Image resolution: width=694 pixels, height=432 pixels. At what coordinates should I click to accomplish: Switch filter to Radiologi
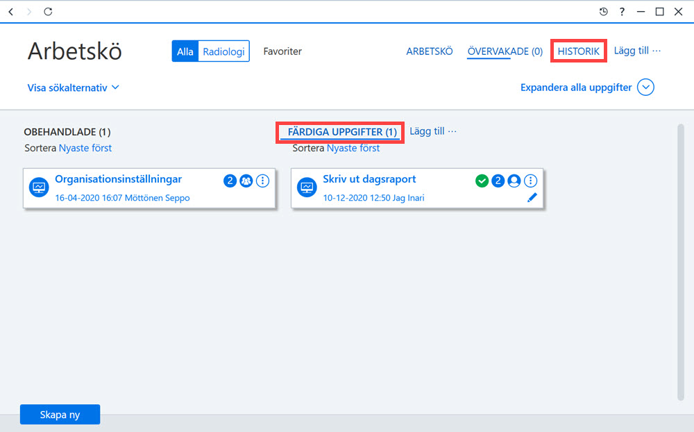223,51
